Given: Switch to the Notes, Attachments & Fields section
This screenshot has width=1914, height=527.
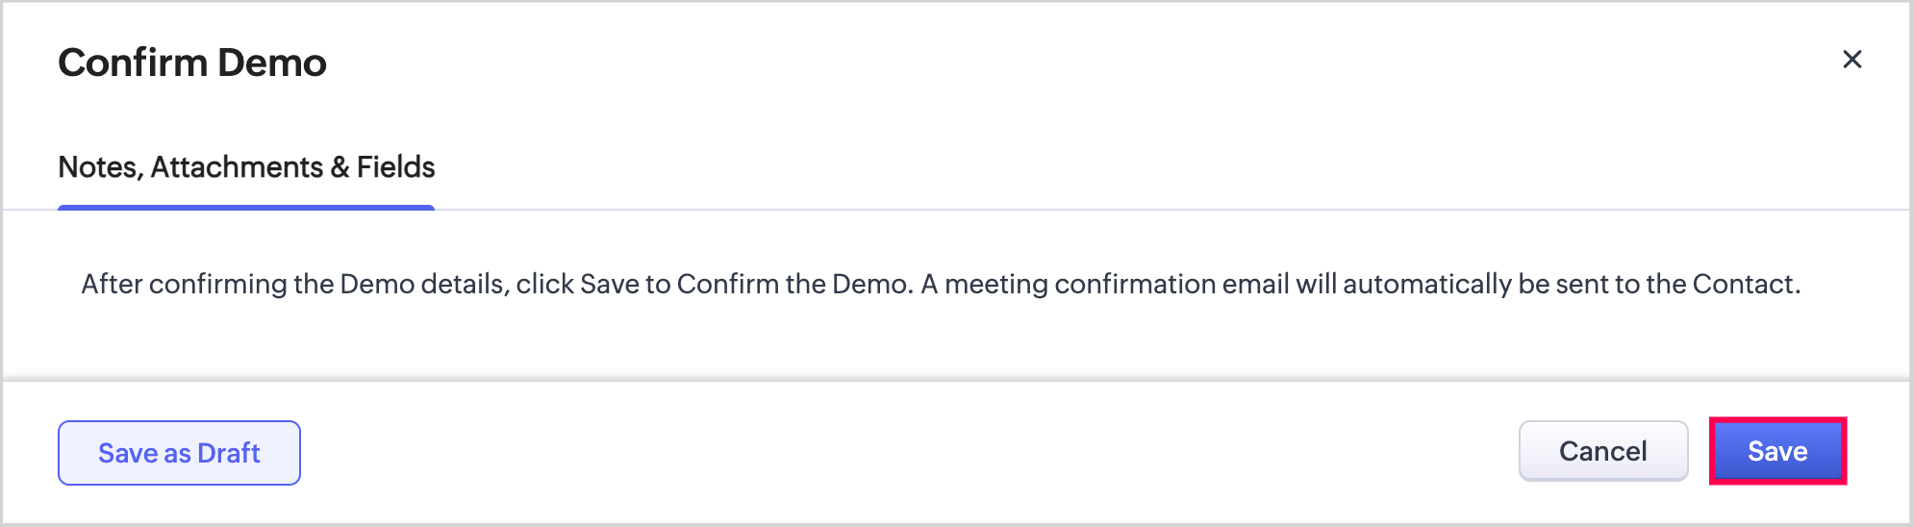Looking at the screenshot, I should 246,167.
